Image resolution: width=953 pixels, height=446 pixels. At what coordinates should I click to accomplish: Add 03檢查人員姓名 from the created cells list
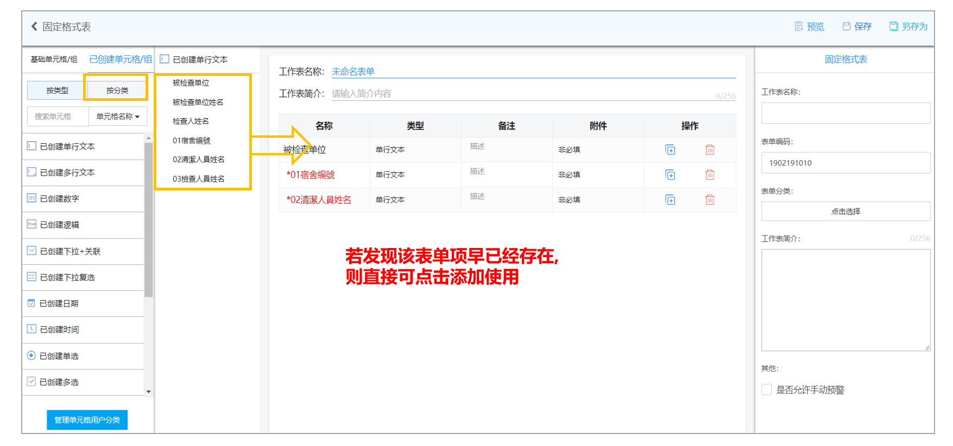click(198, 179)
